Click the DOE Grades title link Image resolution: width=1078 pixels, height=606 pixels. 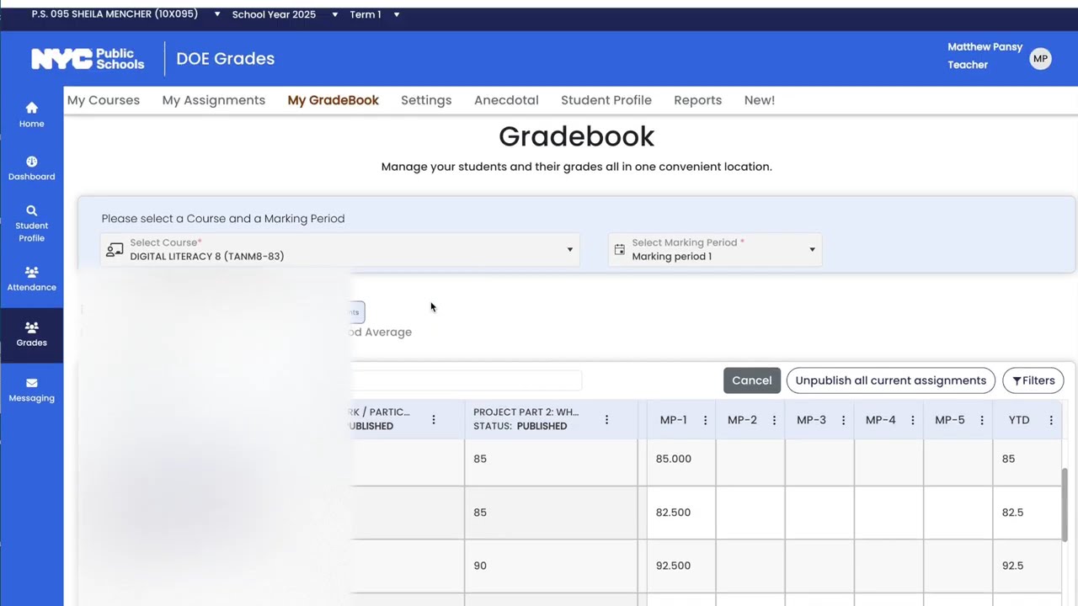tap(226, 58)
